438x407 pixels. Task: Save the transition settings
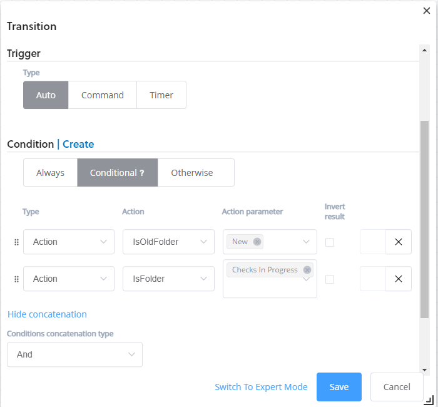tap(339, 387)
